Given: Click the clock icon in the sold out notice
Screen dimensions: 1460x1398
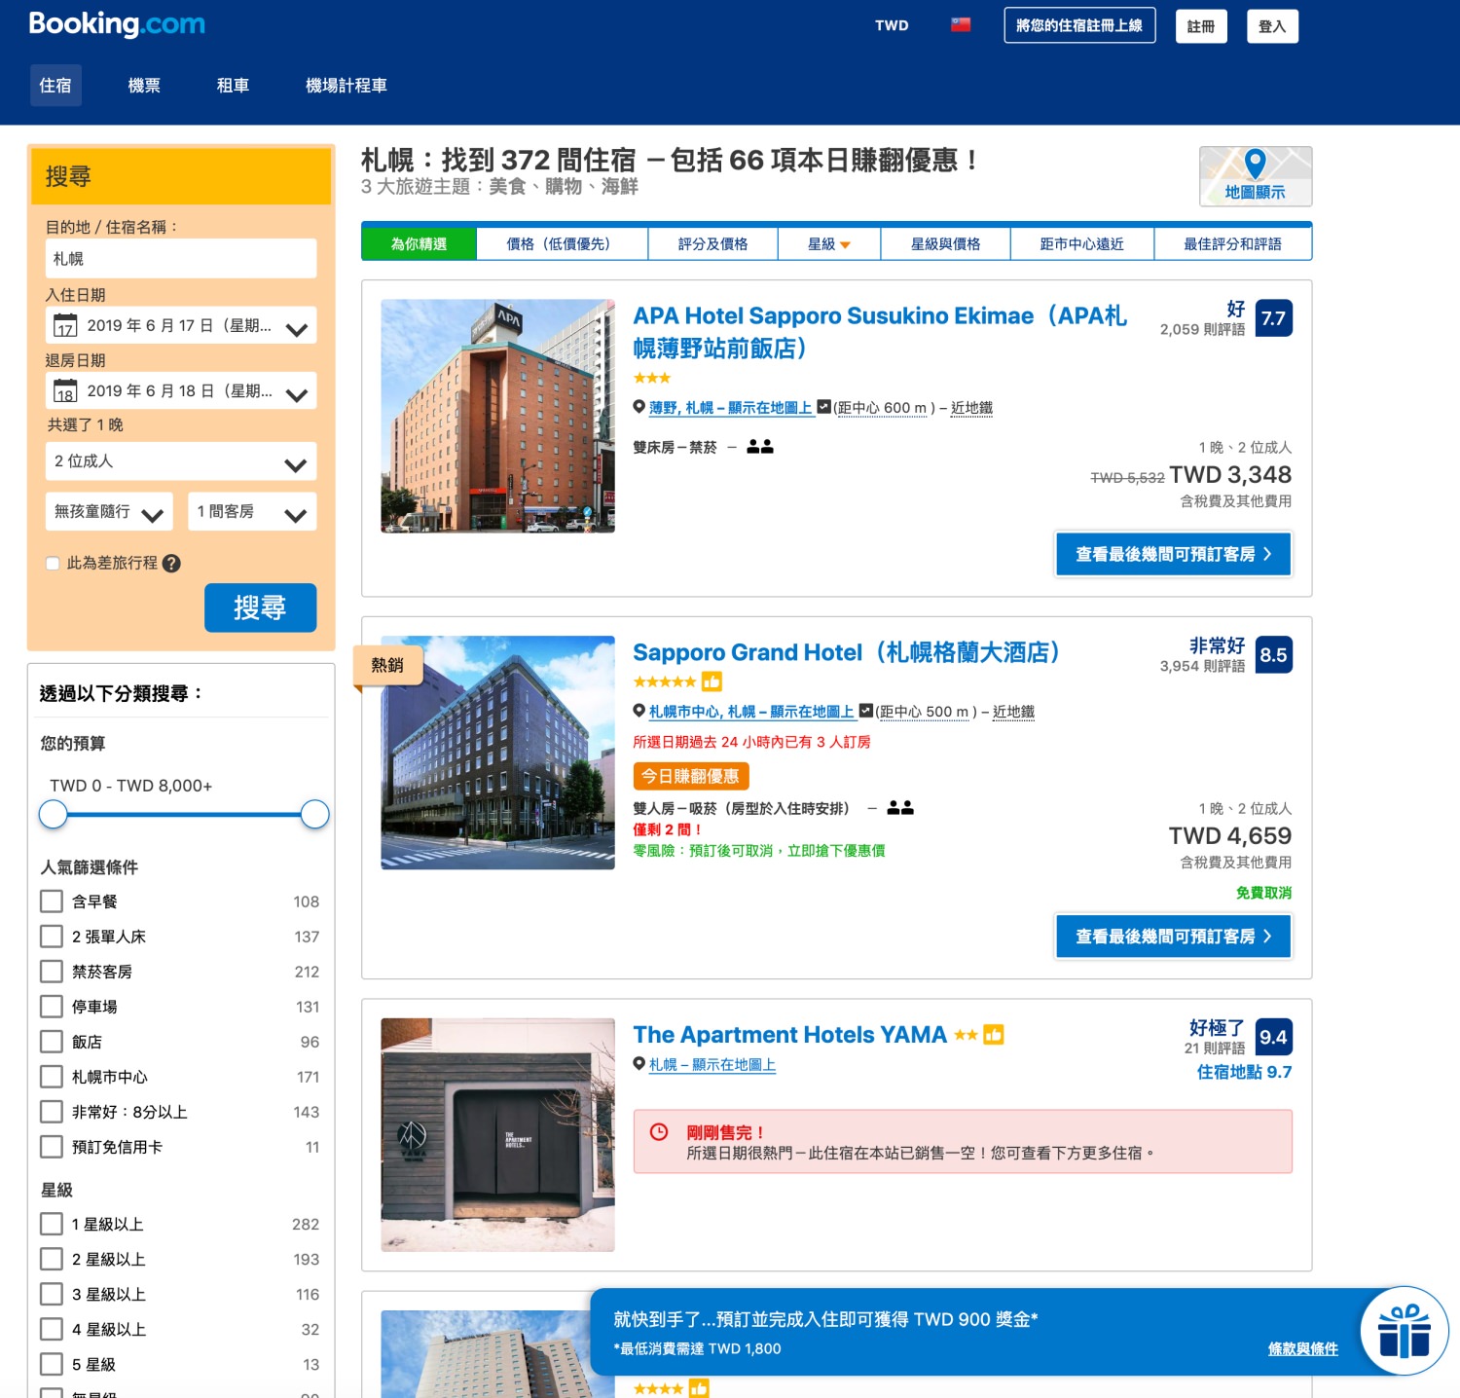Looking at the screenshot, I should coord(659,1131).
